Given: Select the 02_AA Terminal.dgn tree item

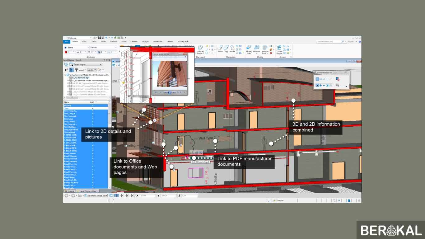Looking at the screenshot, I should pyautogui.click(x=81, y=78).
